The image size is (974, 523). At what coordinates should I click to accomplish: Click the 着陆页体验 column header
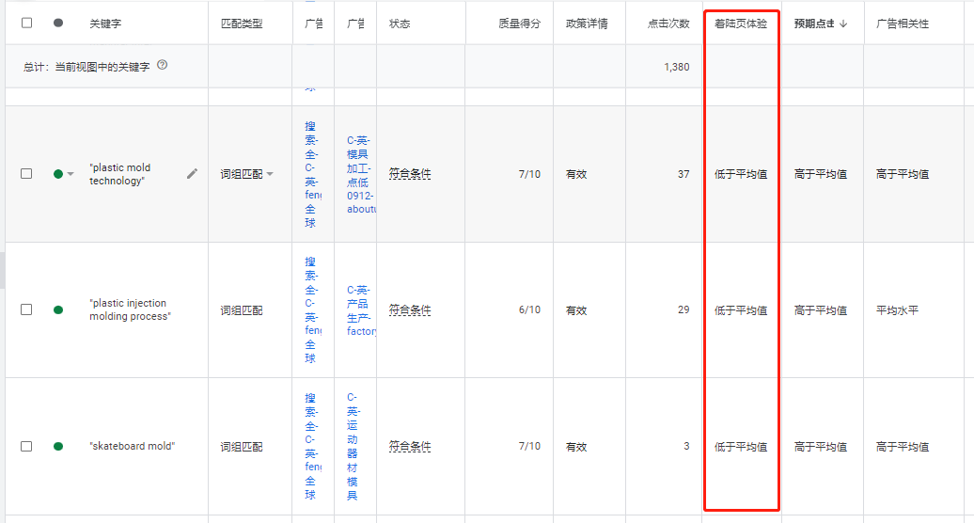(740, 24)
